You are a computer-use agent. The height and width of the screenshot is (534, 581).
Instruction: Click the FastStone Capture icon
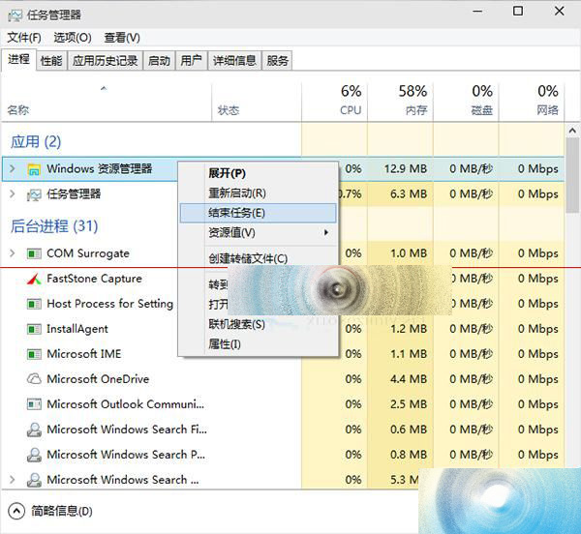point(34,279)
